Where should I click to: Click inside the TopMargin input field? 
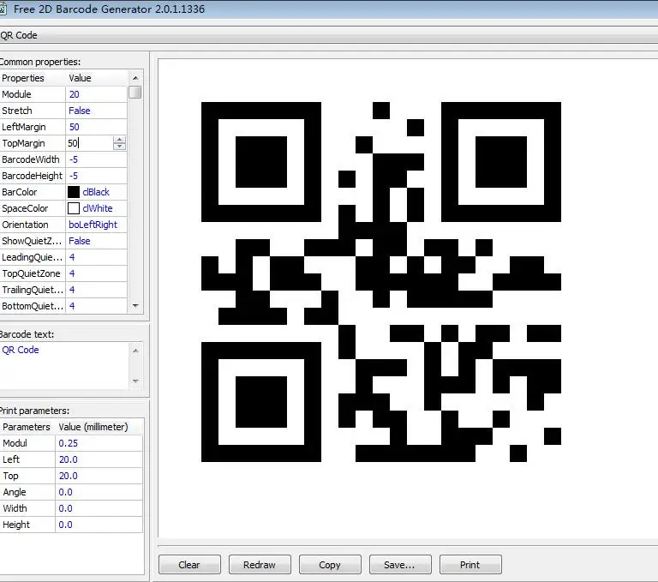point(89,143)
